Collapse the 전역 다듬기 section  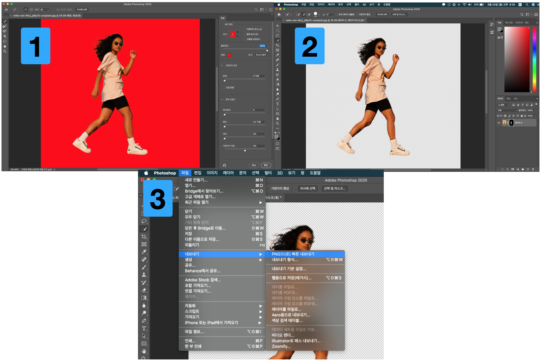(222, 99)
